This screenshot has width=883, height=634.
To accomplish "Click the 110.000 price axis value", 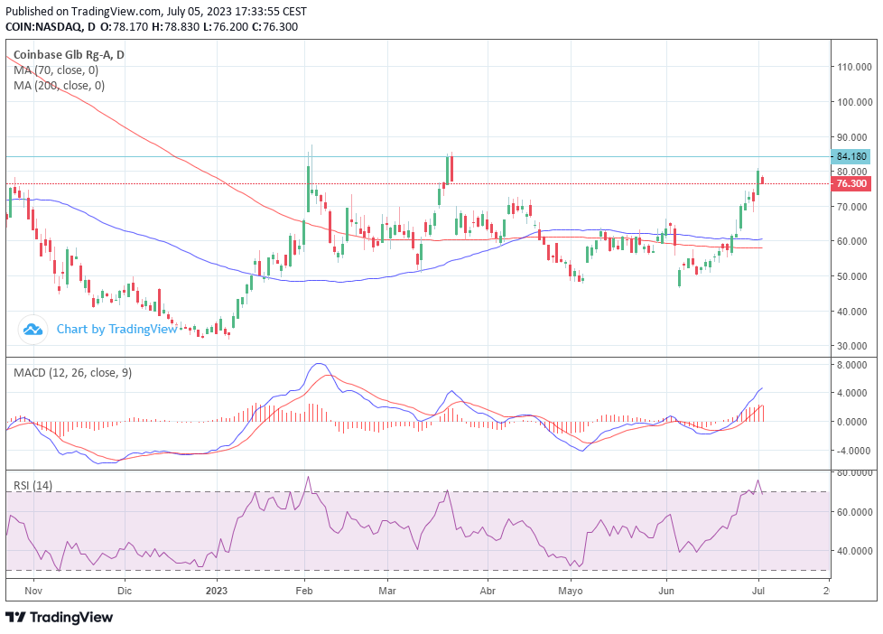I will coord(855,67).
